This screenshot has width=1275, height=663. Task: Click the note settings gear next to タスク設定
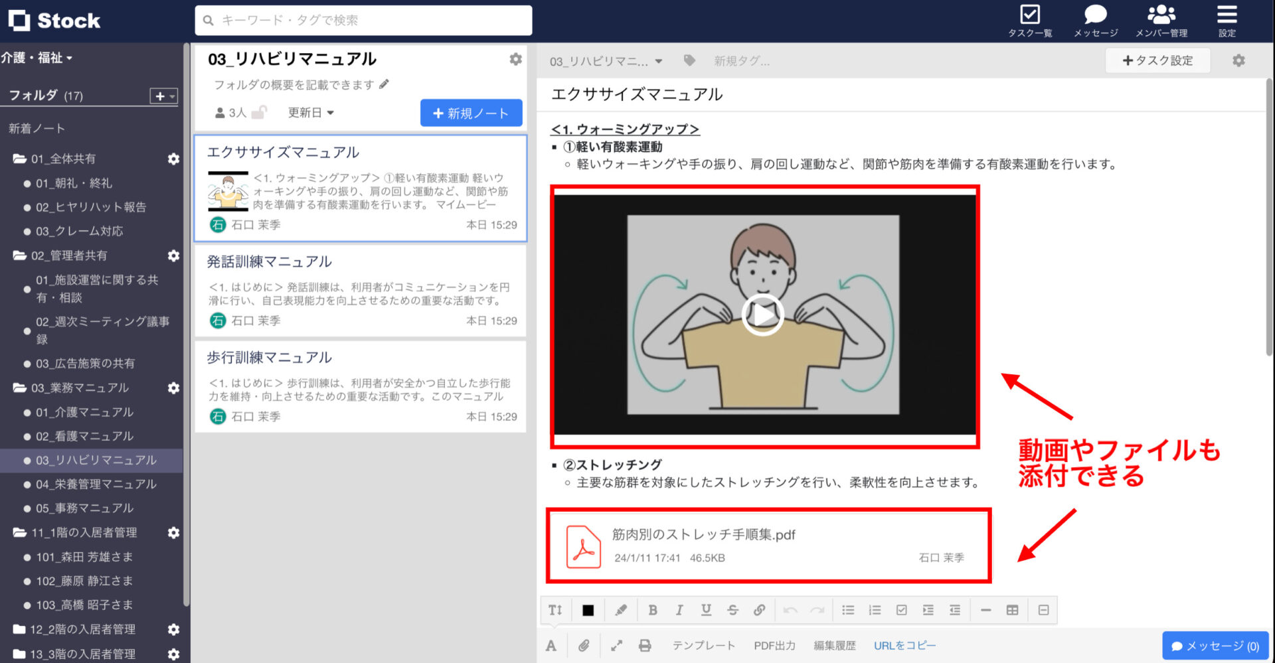(x=1238, y=60)
